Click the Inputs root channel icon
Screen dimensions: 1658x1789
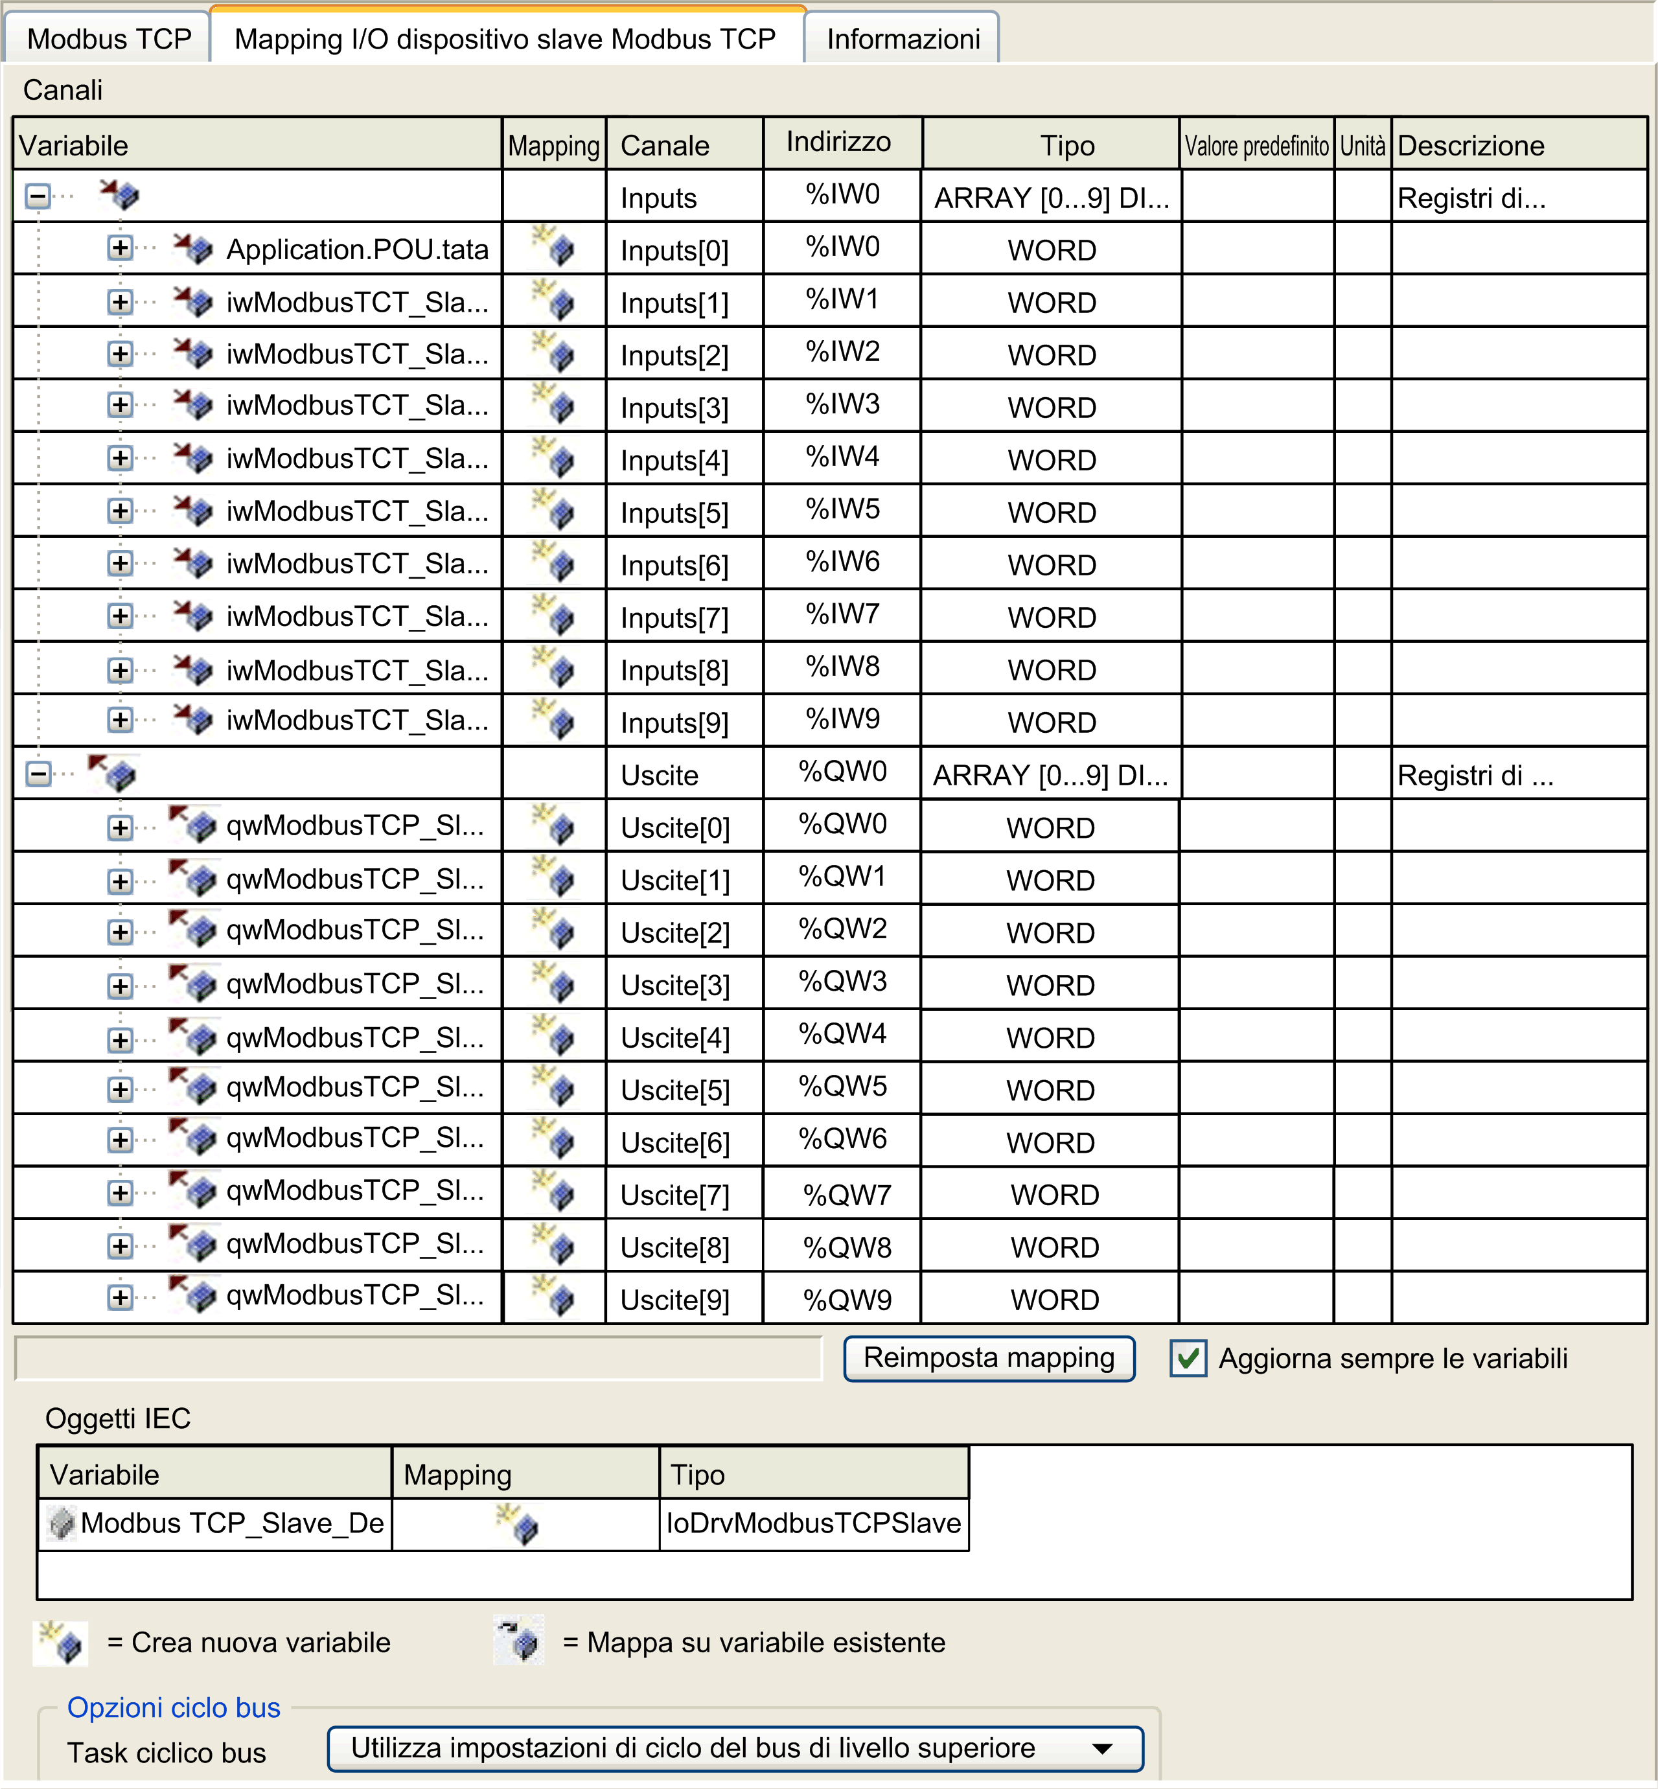[x=121, y=194]
